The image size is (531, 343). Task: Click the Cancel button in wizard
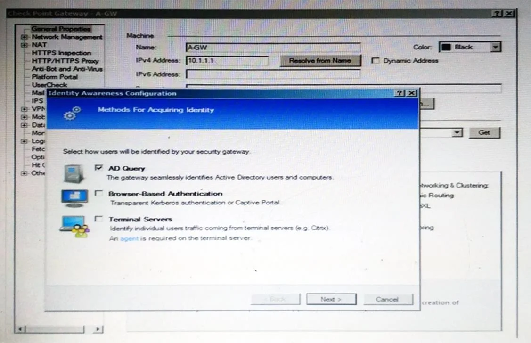click(x=388, y=299)
